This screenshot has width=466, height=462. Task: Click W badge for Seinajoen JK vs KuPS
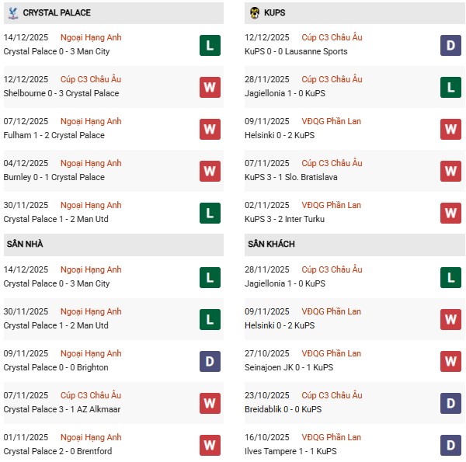point(451,361)
